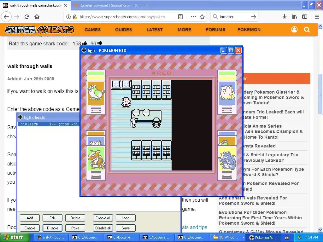Click the thumbs up rating icon
The width and height of the screenshot is (323, 242).
[x=85, y=43]
